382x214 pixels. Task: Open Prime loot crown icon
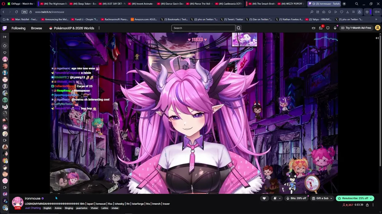click(x=313, y=28)
